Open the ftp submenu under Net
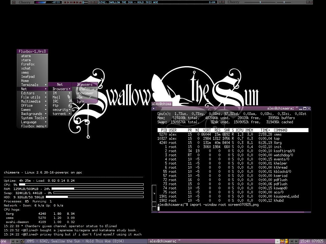Screen dimensions: 326x244 (x=60, y=105)
